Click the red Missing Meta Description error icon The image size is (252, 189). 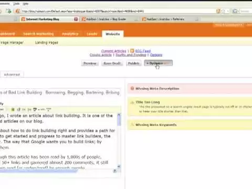pos(132,89)
